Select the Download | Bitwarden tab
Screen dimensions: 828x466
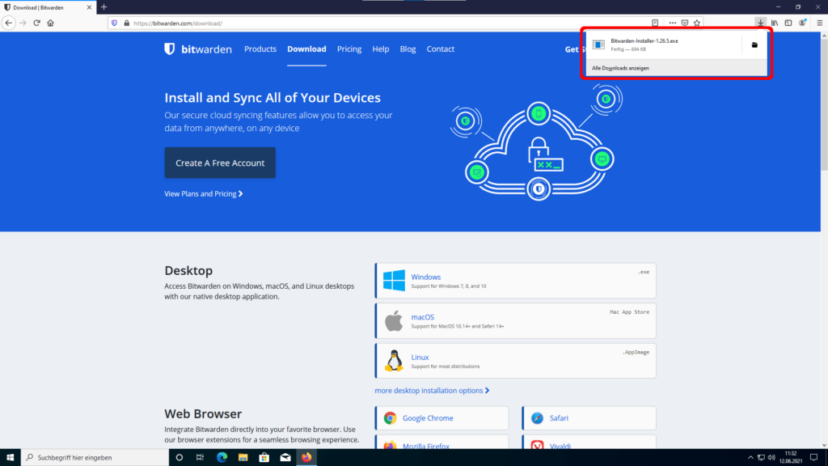[x=48, y=7]
